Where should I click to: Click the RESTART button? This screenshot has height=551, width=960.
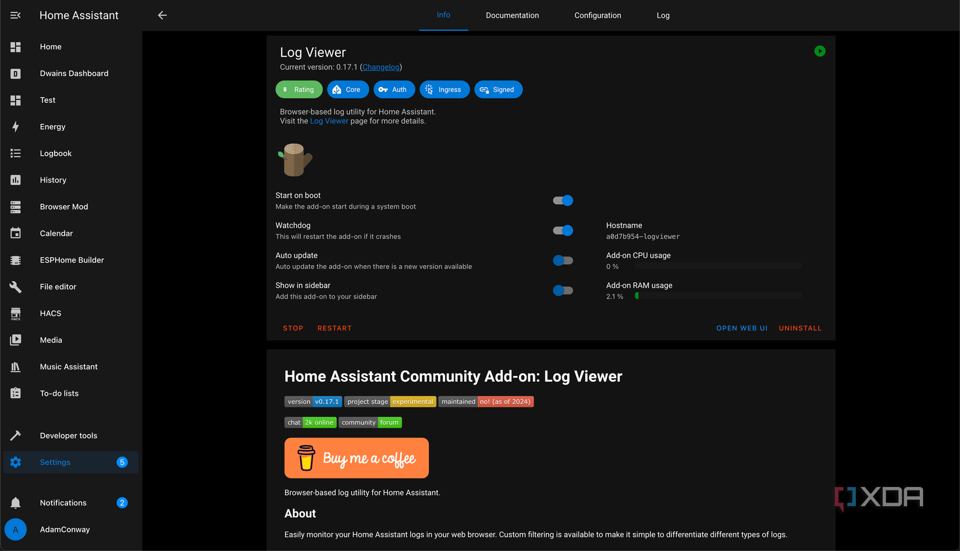pos(335,328)
